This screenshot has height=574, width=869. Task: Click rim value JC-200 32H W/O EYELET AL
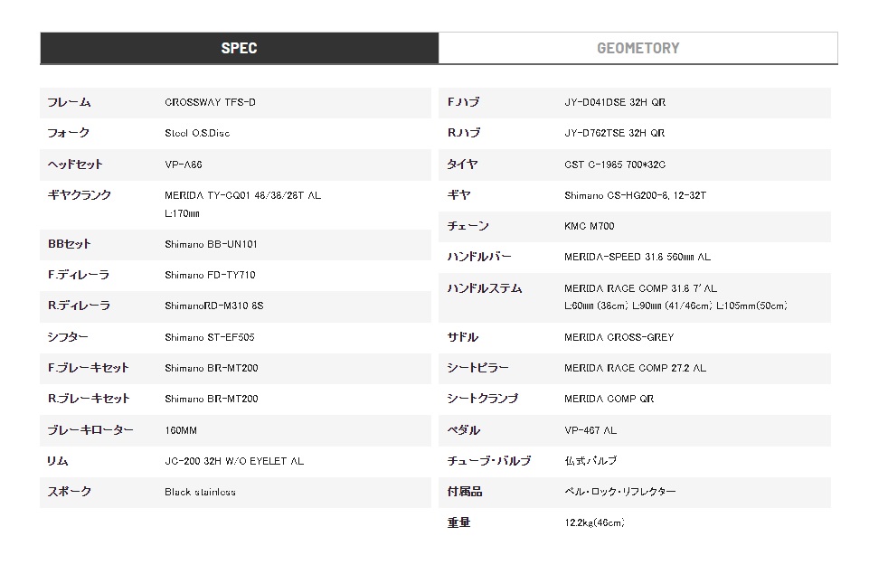[234, 462]
